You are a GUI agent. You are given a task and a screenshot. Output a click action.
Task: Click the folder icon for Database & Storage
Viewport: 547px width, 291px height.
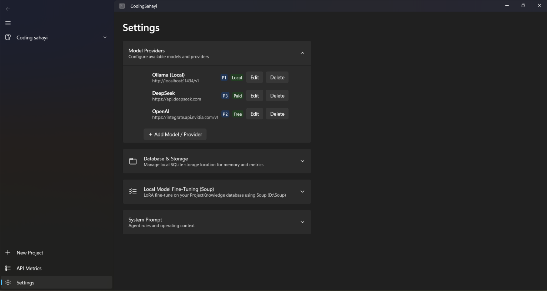pos(133,161)
